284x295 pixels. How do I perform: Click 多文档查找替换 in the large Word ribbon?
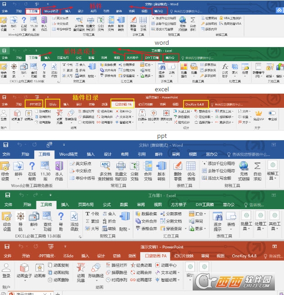[x=105, y=171]
